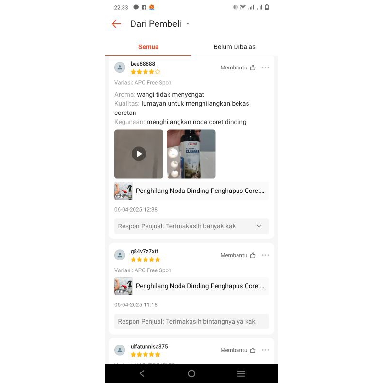
Task: Select the Semua tab
Action: coord(148,47)
